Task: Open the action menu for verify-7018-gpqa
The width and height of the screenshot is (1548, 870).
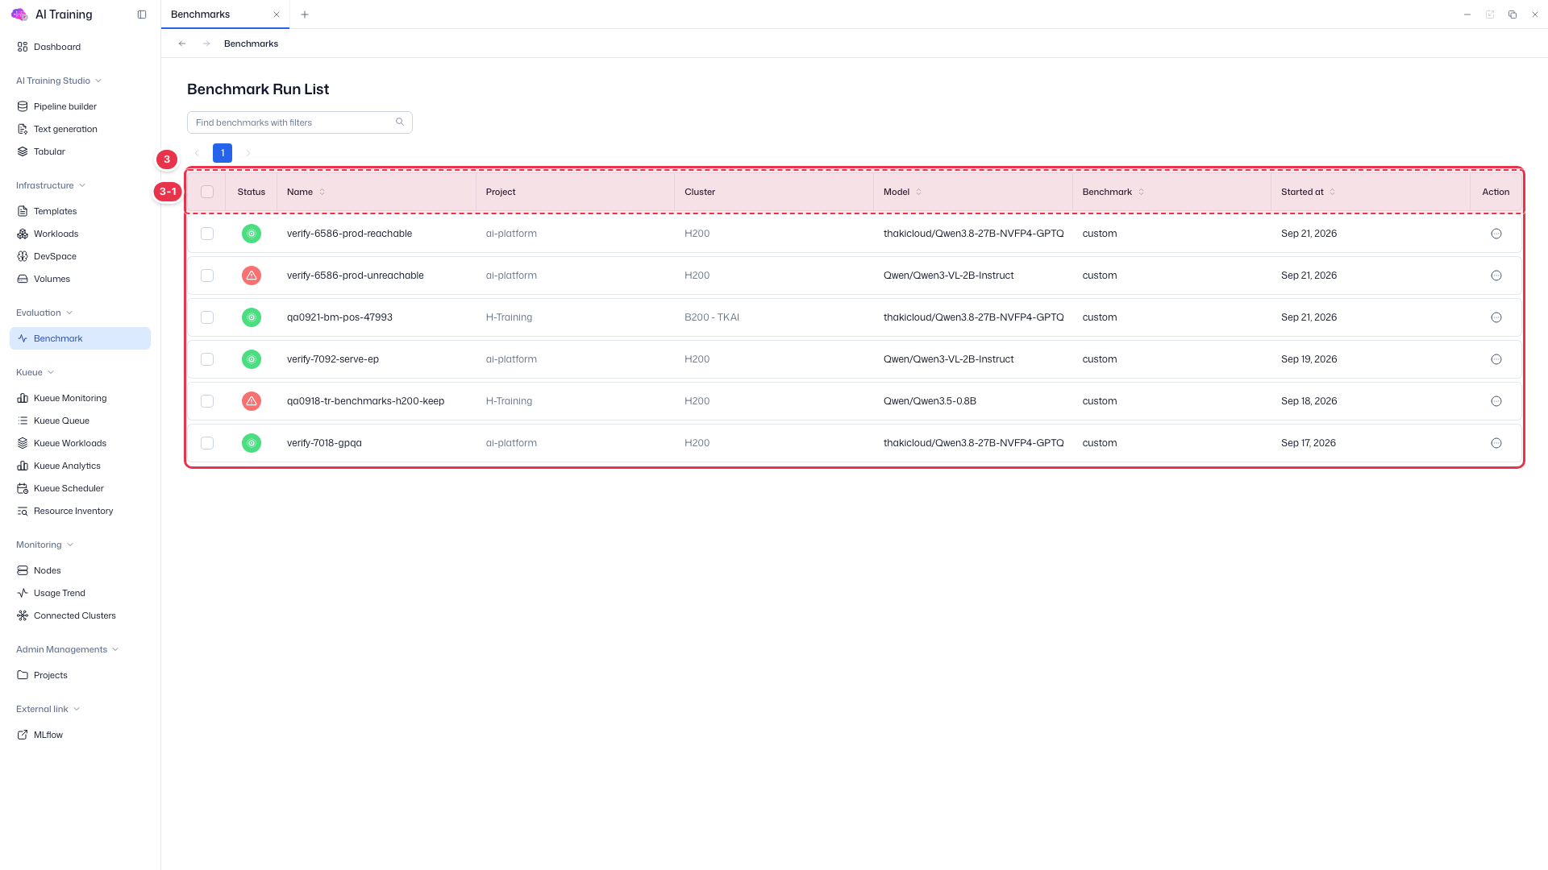Action: coord(1496,443)
